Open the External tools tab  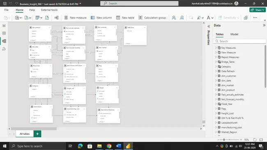pyautogui.click(x=49, y=10)
